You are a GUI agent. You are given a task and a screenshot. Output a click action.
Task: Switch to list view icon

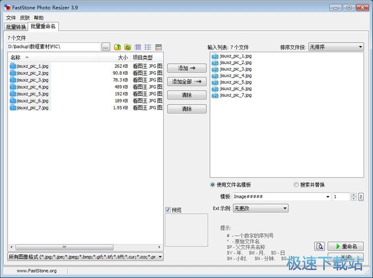point(148,47)
